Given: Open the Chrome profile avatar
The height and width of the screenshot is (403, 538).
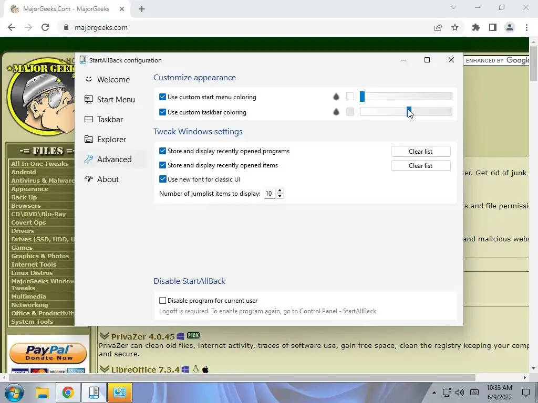Looking at the screenshot, I should tap(510, 27).
